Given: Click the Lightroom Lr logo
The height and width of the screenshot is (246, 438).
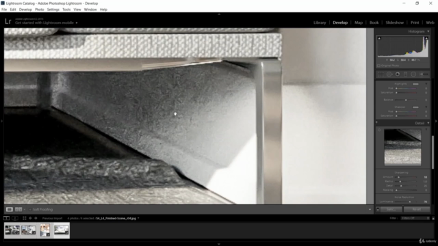Looking at the screenshot, I should coord(8,21).
